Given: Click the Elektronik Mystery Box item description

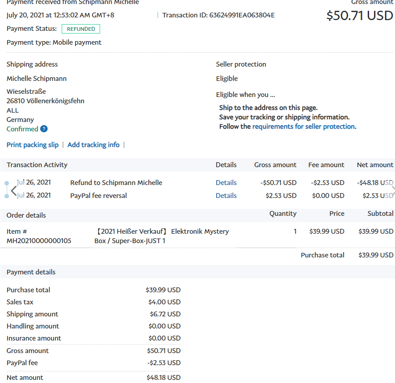Looking at the screenshot, I should coord(162,236).
